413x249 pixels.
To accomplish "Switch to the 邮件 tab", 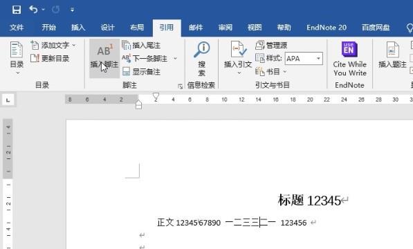I will coord(196,28).
